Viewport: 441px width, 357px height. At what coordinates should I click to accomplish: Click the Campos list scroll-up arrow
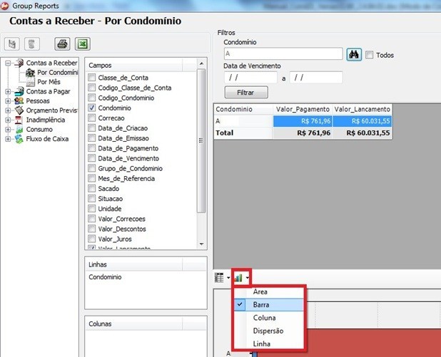coord(201,63)
